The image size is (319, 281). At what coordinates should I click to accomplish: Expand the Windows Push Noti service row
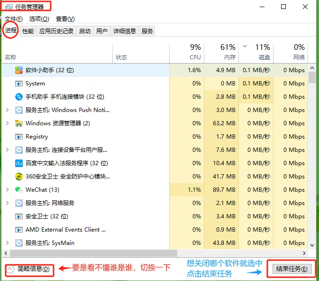click(x=8, y=110)
